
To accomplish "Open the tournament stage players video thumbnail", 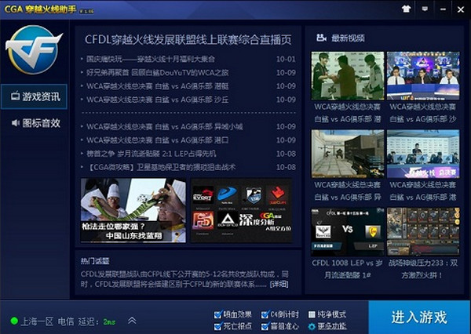I will [423, 154].
